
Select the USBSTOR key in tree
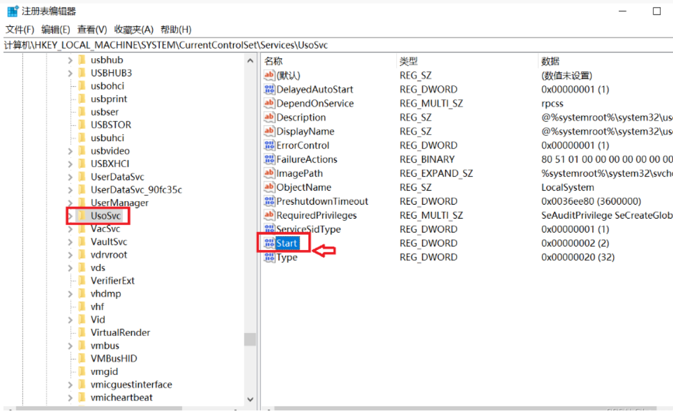click(x=110, y=125)
